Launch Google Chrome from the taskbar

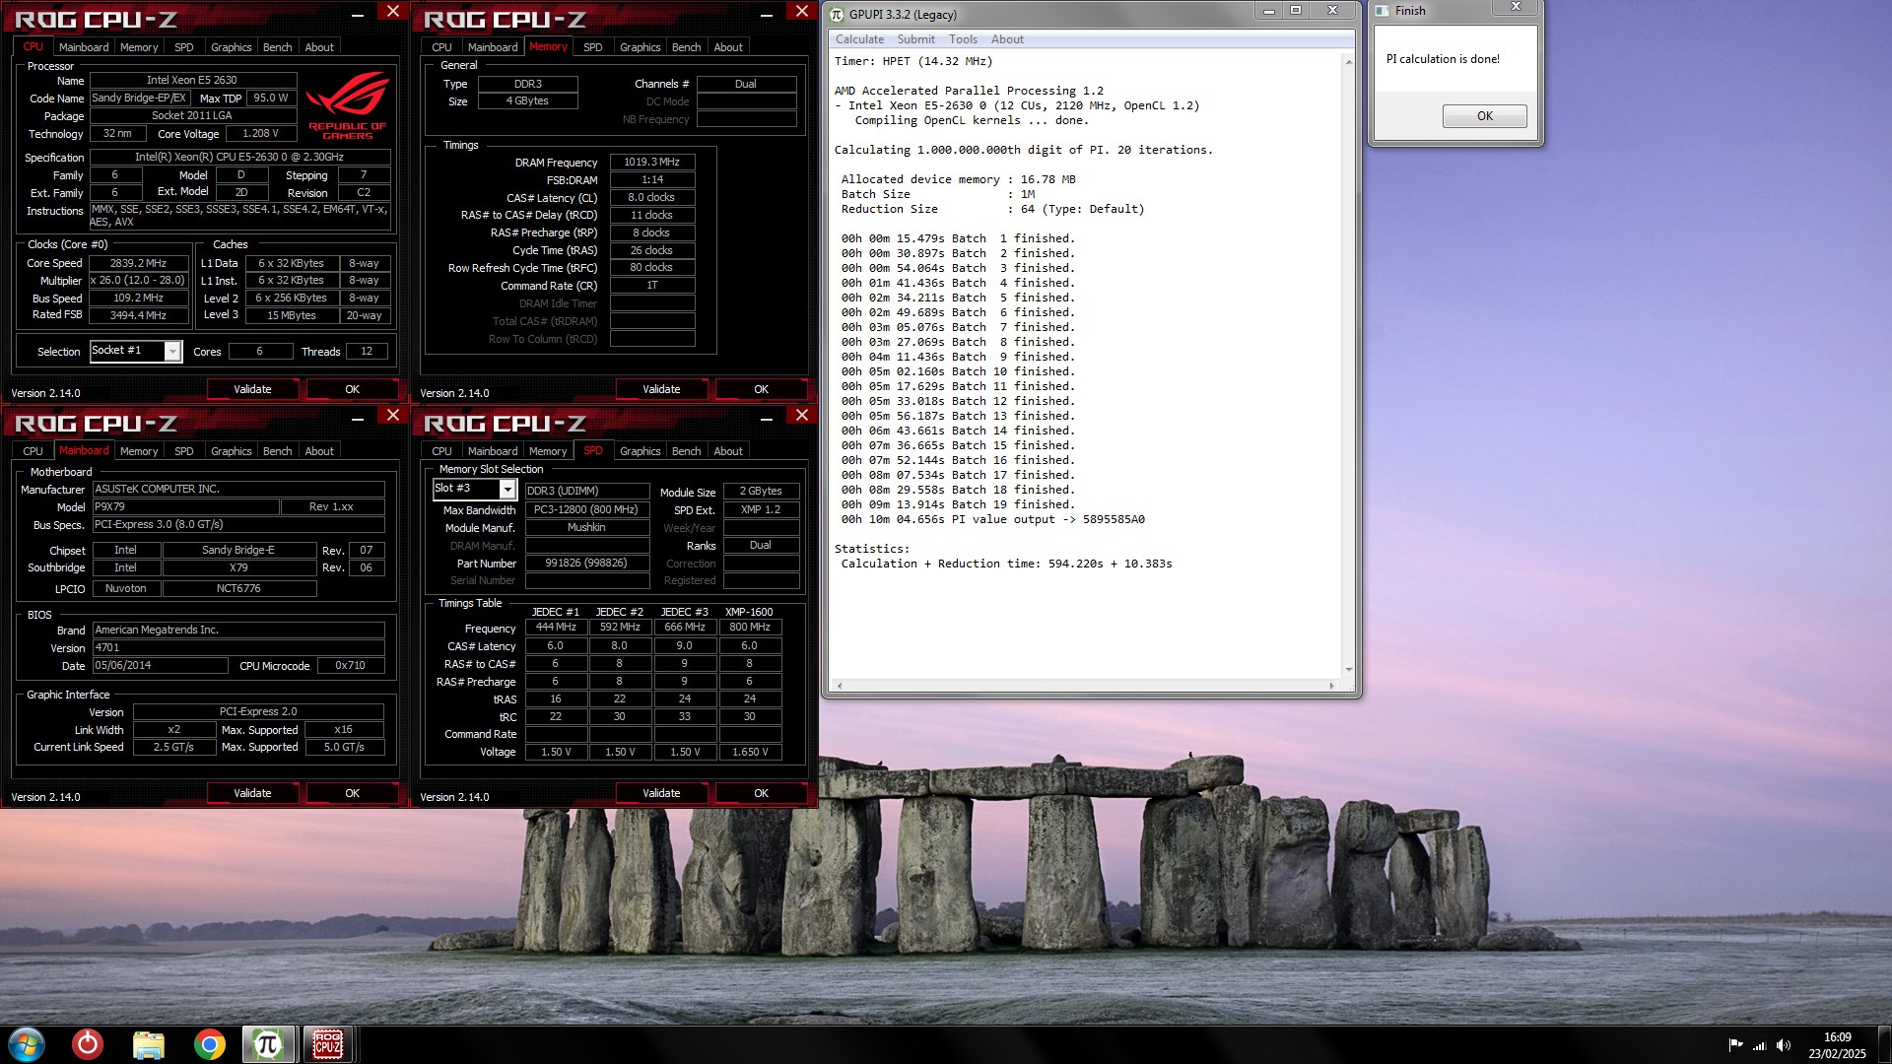[x=209, y=1044]
